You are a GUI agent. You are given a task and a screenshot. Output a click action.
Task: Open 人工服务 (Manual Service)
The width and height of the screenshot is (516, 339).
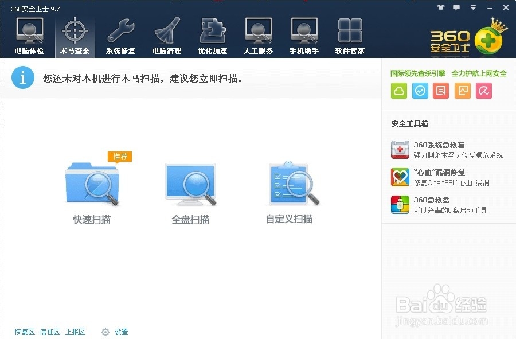[257, 34]
